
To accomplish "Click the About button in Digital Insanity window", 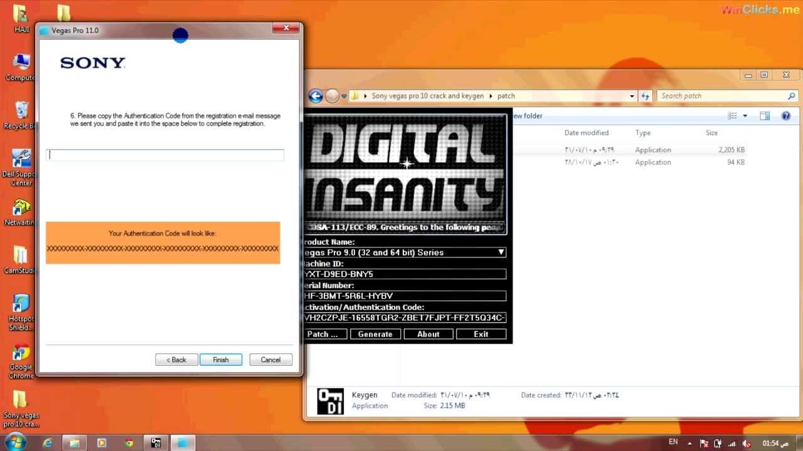I will [x=428, y=334].
